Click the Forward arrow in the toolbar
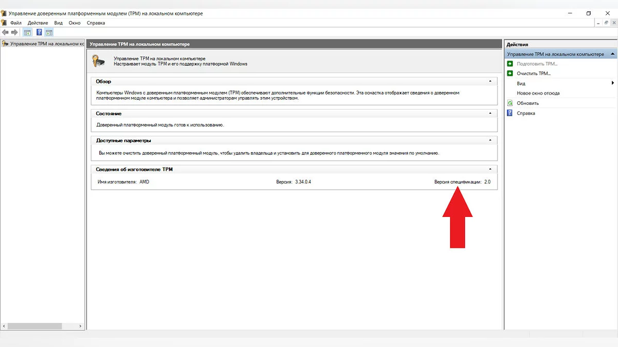Image resolution: width=618 pixels, height=347 pixels. tap(14, 32)
